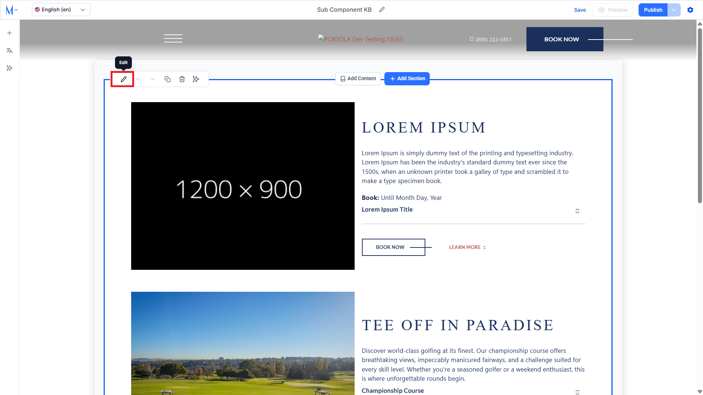Click the scrollbar down arrow

click(700, 392)
